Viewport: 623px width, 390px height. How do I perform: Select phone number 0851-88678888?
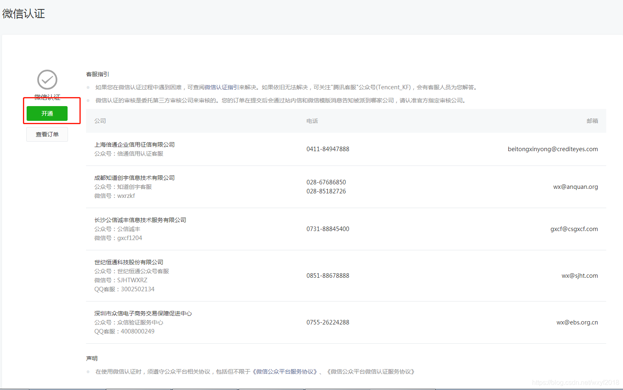coord(328,276)
